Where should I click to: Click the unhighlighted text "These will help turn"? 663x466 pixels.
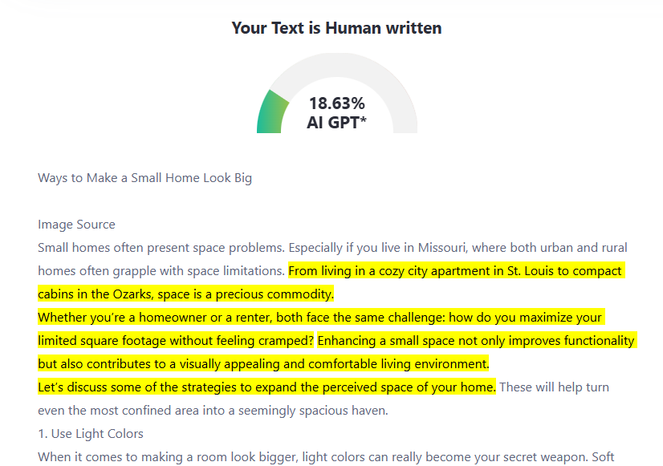point(554,387)
